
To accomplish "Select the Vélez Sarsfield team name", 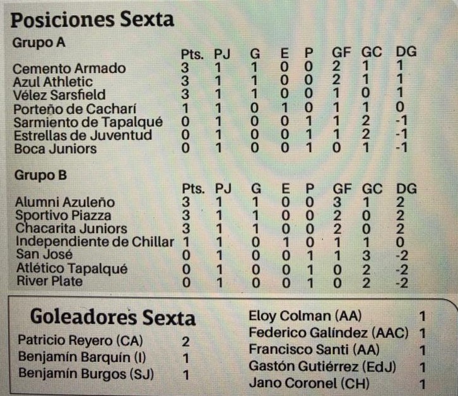I will tap(59, 95).
